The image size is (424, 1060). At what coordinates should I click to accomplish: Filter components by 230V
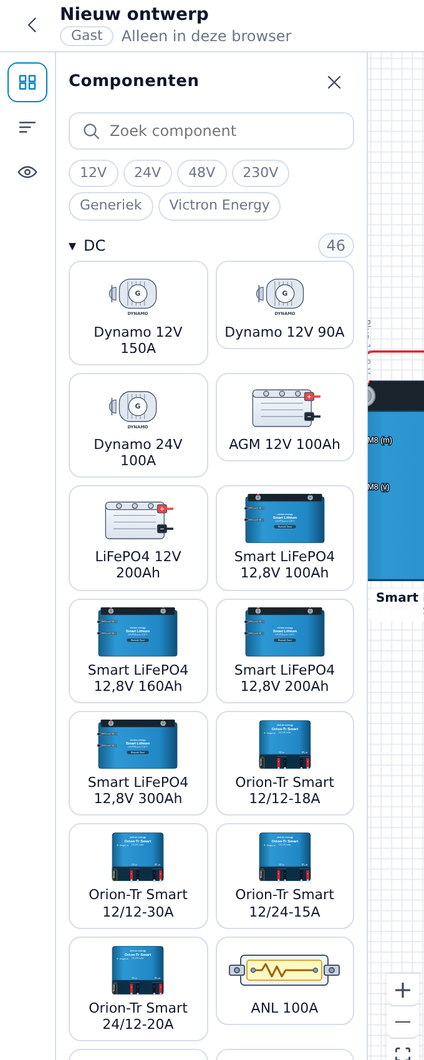(x=261, y=173)
